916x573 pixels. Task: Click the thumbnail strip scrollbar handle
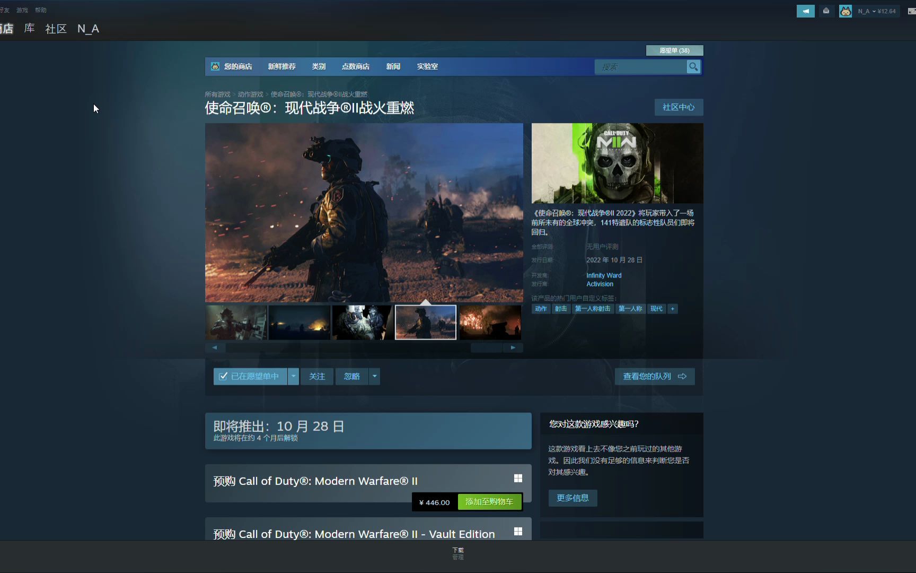(487, 348)
